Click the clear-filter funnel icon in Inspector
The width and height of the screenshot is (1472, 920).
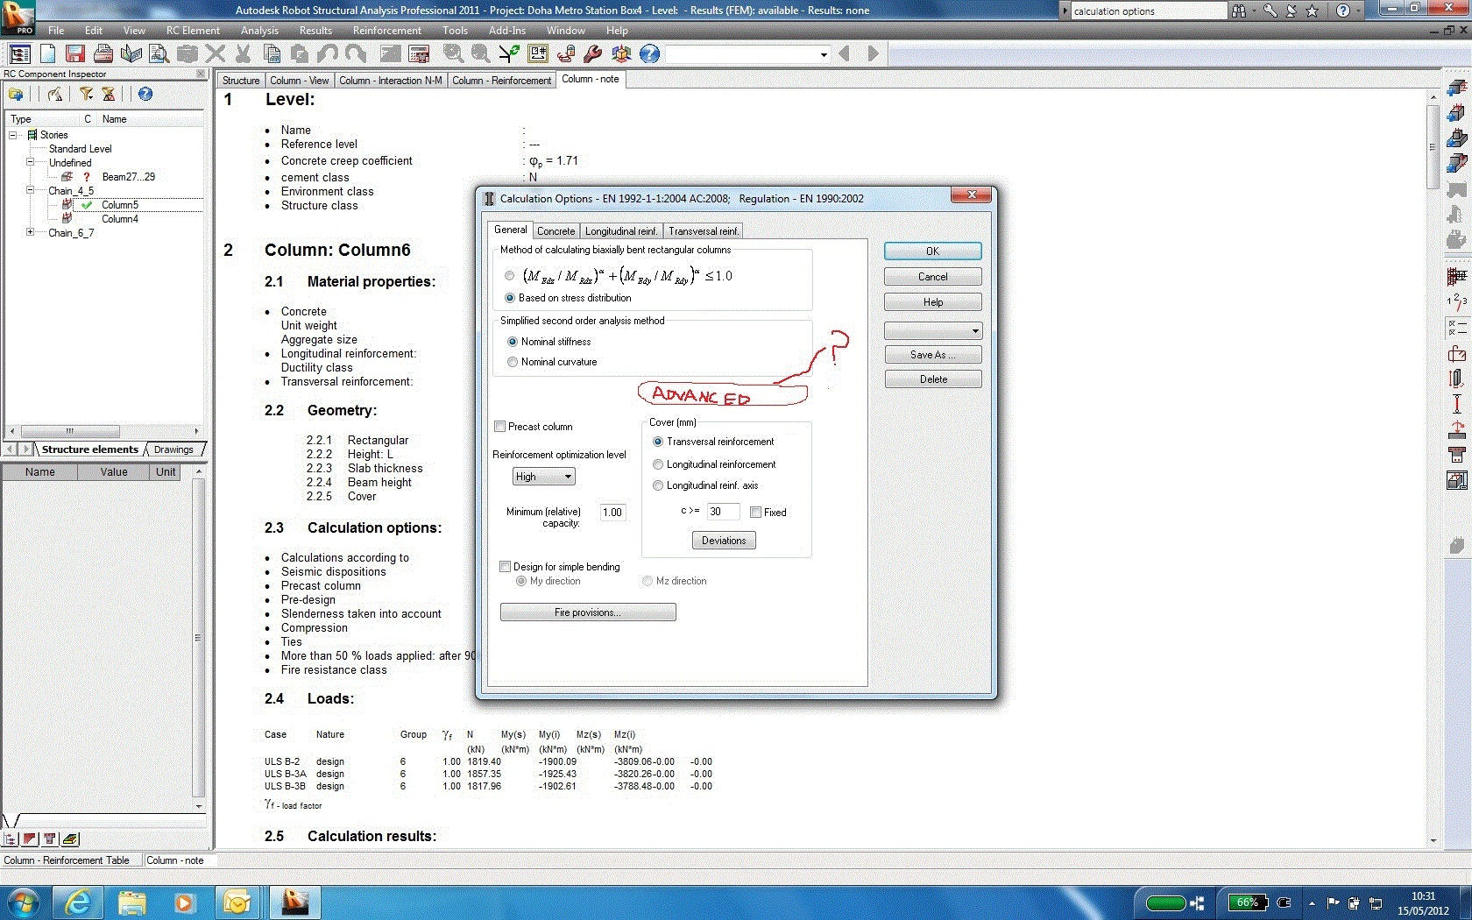click(x=109, y=94)
